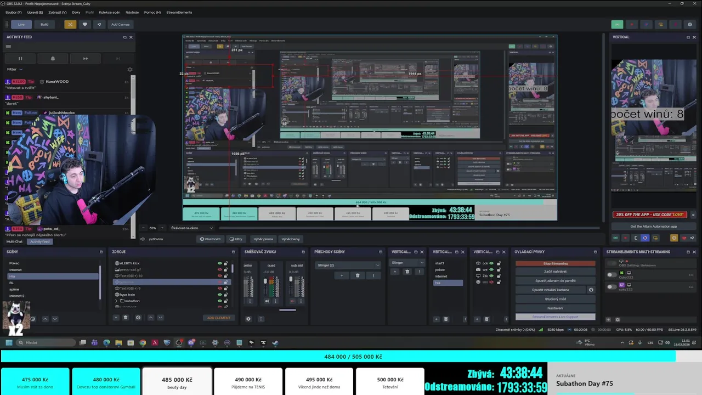Click Add Canvas button

coord(121,24)
